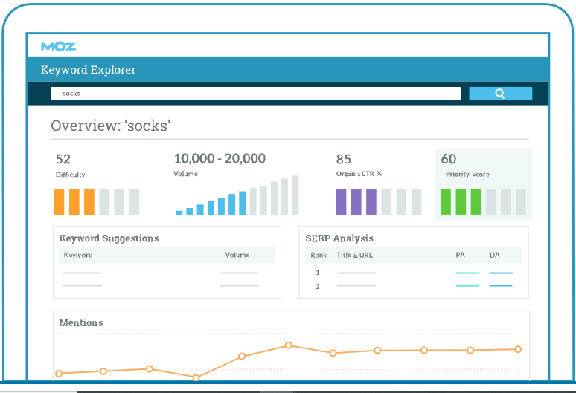Click the magnifying glass search button
576x393 pixels.
click(500, 94)
